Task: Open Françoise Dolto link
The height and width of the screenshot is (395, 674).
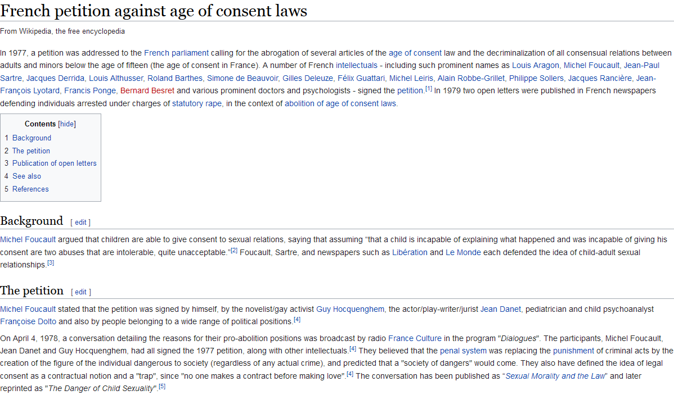Action: tap(28, 321)
